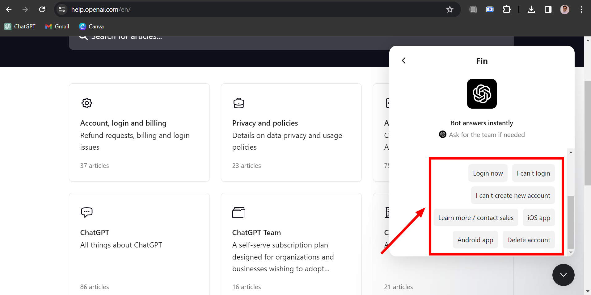Click the Fin panel scroll-down arrow
Image resolution: width=591 pixels, height=295 pixels.
tap(571, 252)
